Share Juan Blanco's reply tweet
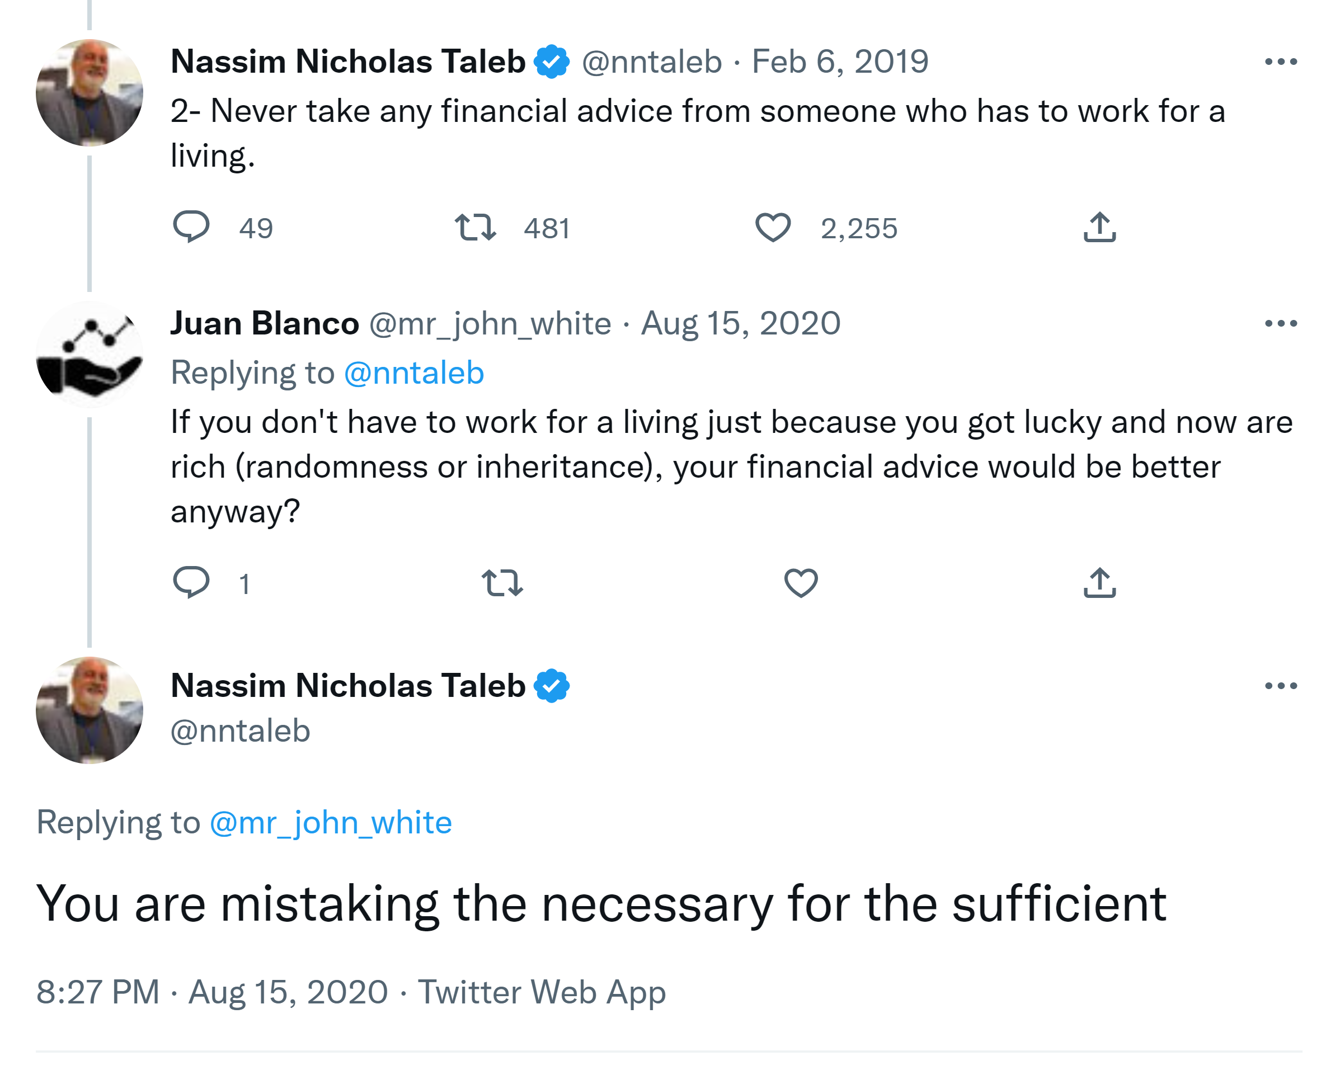 pos(1100,582)
